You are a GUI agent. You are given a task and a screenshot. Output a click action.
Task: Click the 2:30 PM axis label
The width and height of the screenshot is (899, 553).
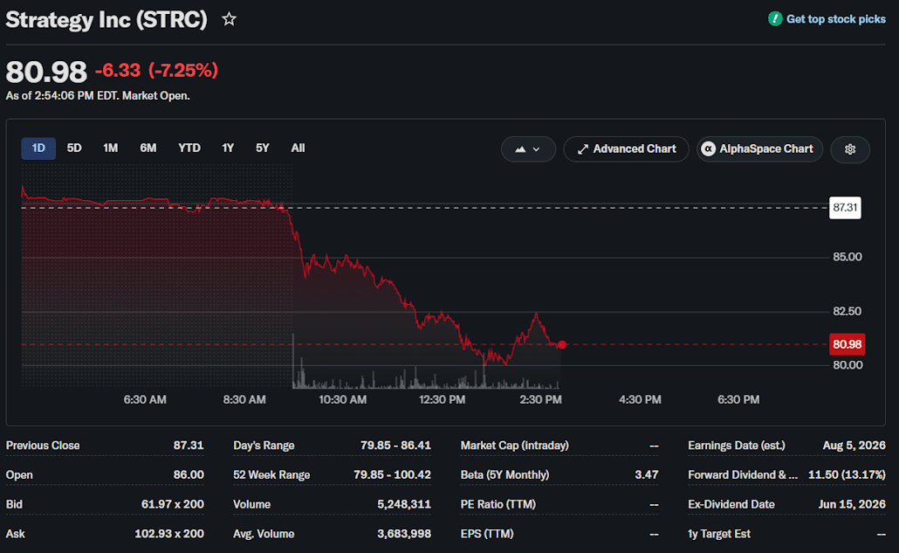[540, 399]
